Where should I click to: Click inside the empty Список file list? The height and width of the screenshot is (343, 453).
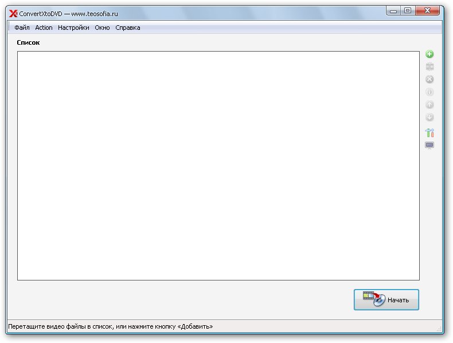pyautogui.click(x=218, y=166)
